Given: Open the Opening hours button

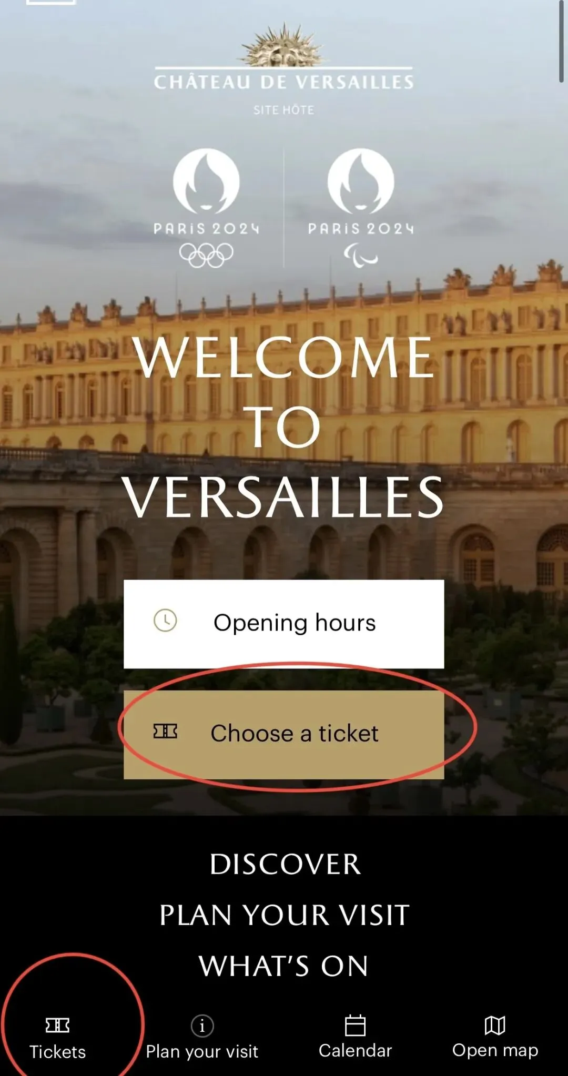Looking at the screenshot, I should tap(283, 624).
